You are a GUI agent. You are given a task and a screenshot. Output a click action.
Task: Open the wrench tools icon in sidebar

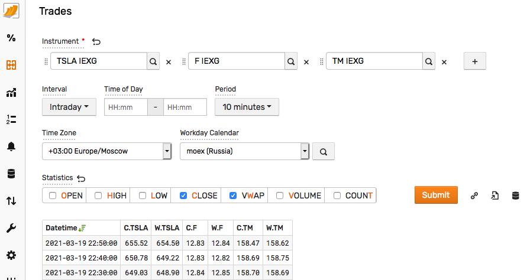11,228
